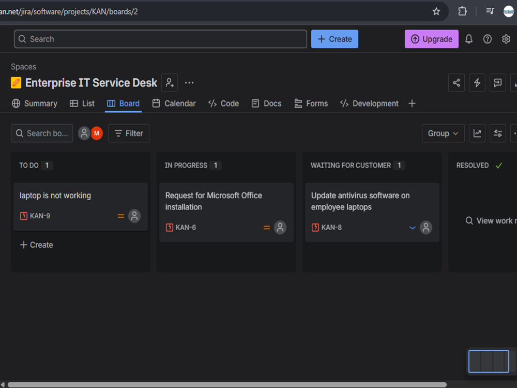517x388 pixels.
Task: Click the Enterprise IT Service Desk project icon
Action: 16,82
